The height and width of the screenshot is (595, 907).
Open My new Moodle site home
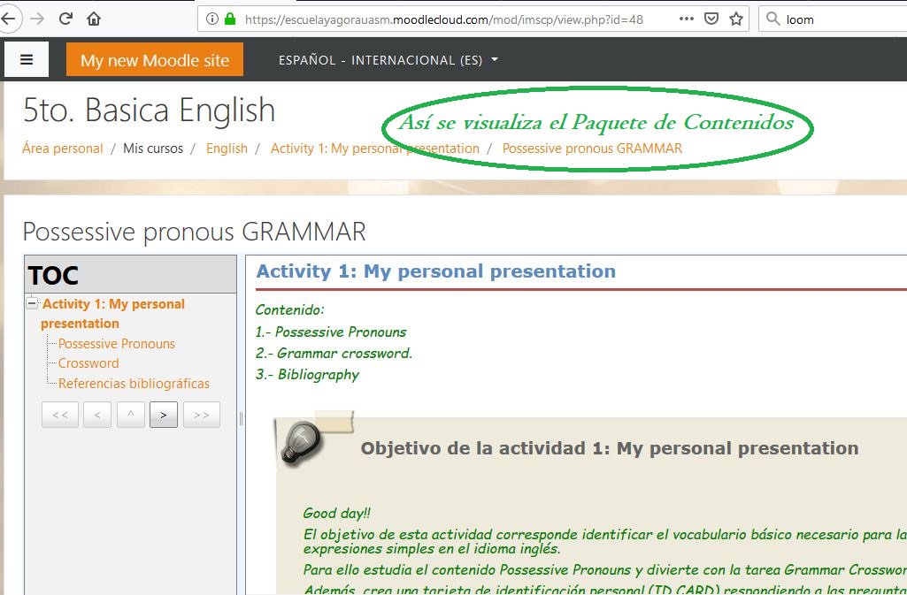tap(155, 59)
